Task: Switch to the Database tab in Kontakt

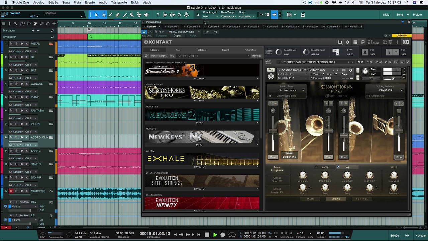Action: coord(202,50)
